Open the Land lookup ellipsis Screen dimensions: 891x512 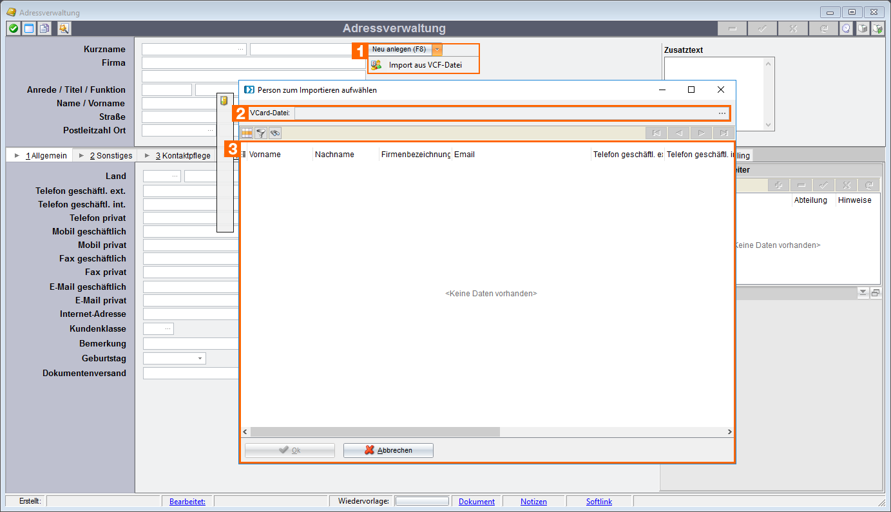175,176
